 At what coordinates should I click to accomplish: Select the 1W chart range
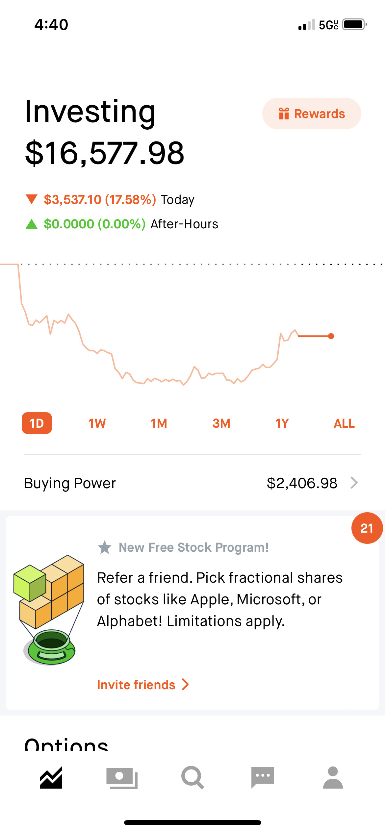[x=97, y=423]
